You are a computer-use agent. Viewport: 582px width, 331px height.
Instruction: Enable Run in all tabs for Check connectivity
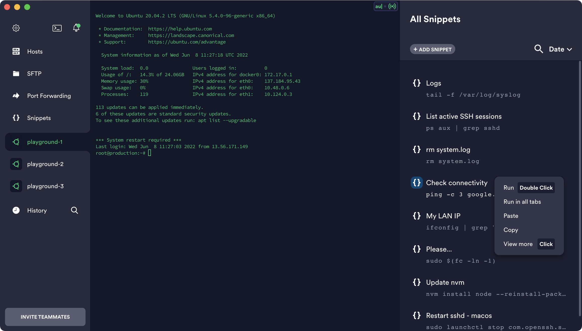tap(522, 201)
